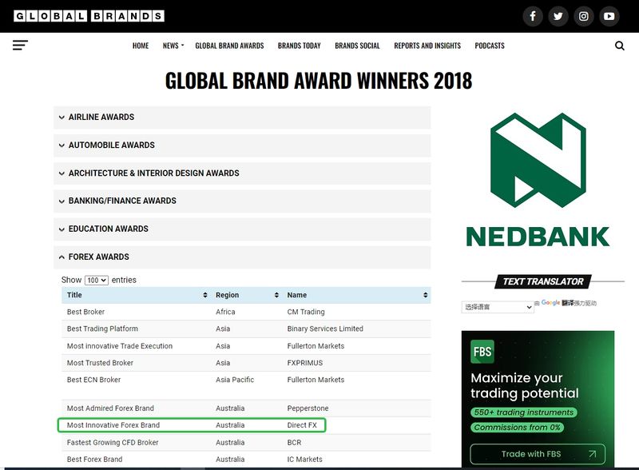This screenshot has height=470, width=639.
Task: Click the Trade with FBS button
Action: [538, 454]
